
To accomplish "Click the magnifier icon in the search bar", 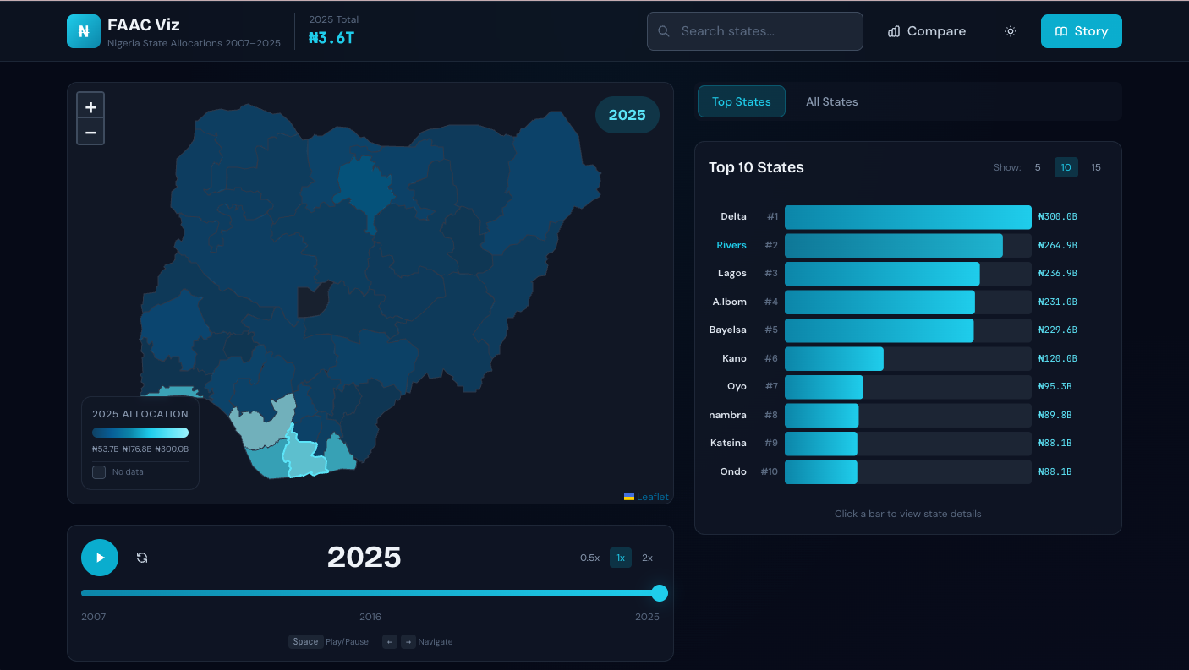I will (x=663, y=30).
